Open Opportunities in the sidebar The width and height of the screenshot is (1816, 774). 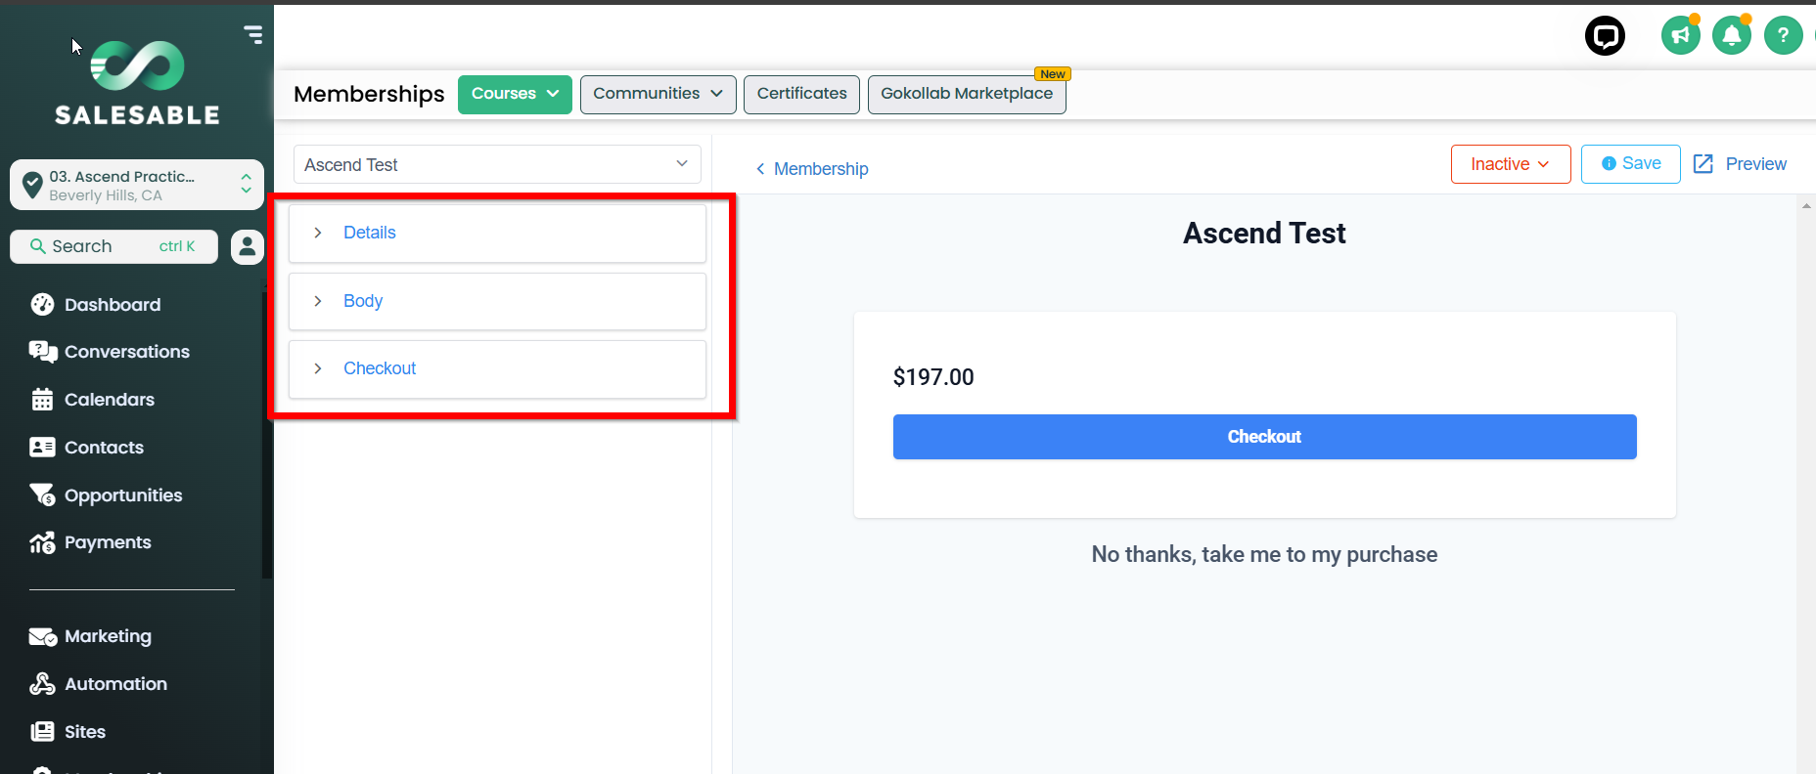tap(106, 495)
